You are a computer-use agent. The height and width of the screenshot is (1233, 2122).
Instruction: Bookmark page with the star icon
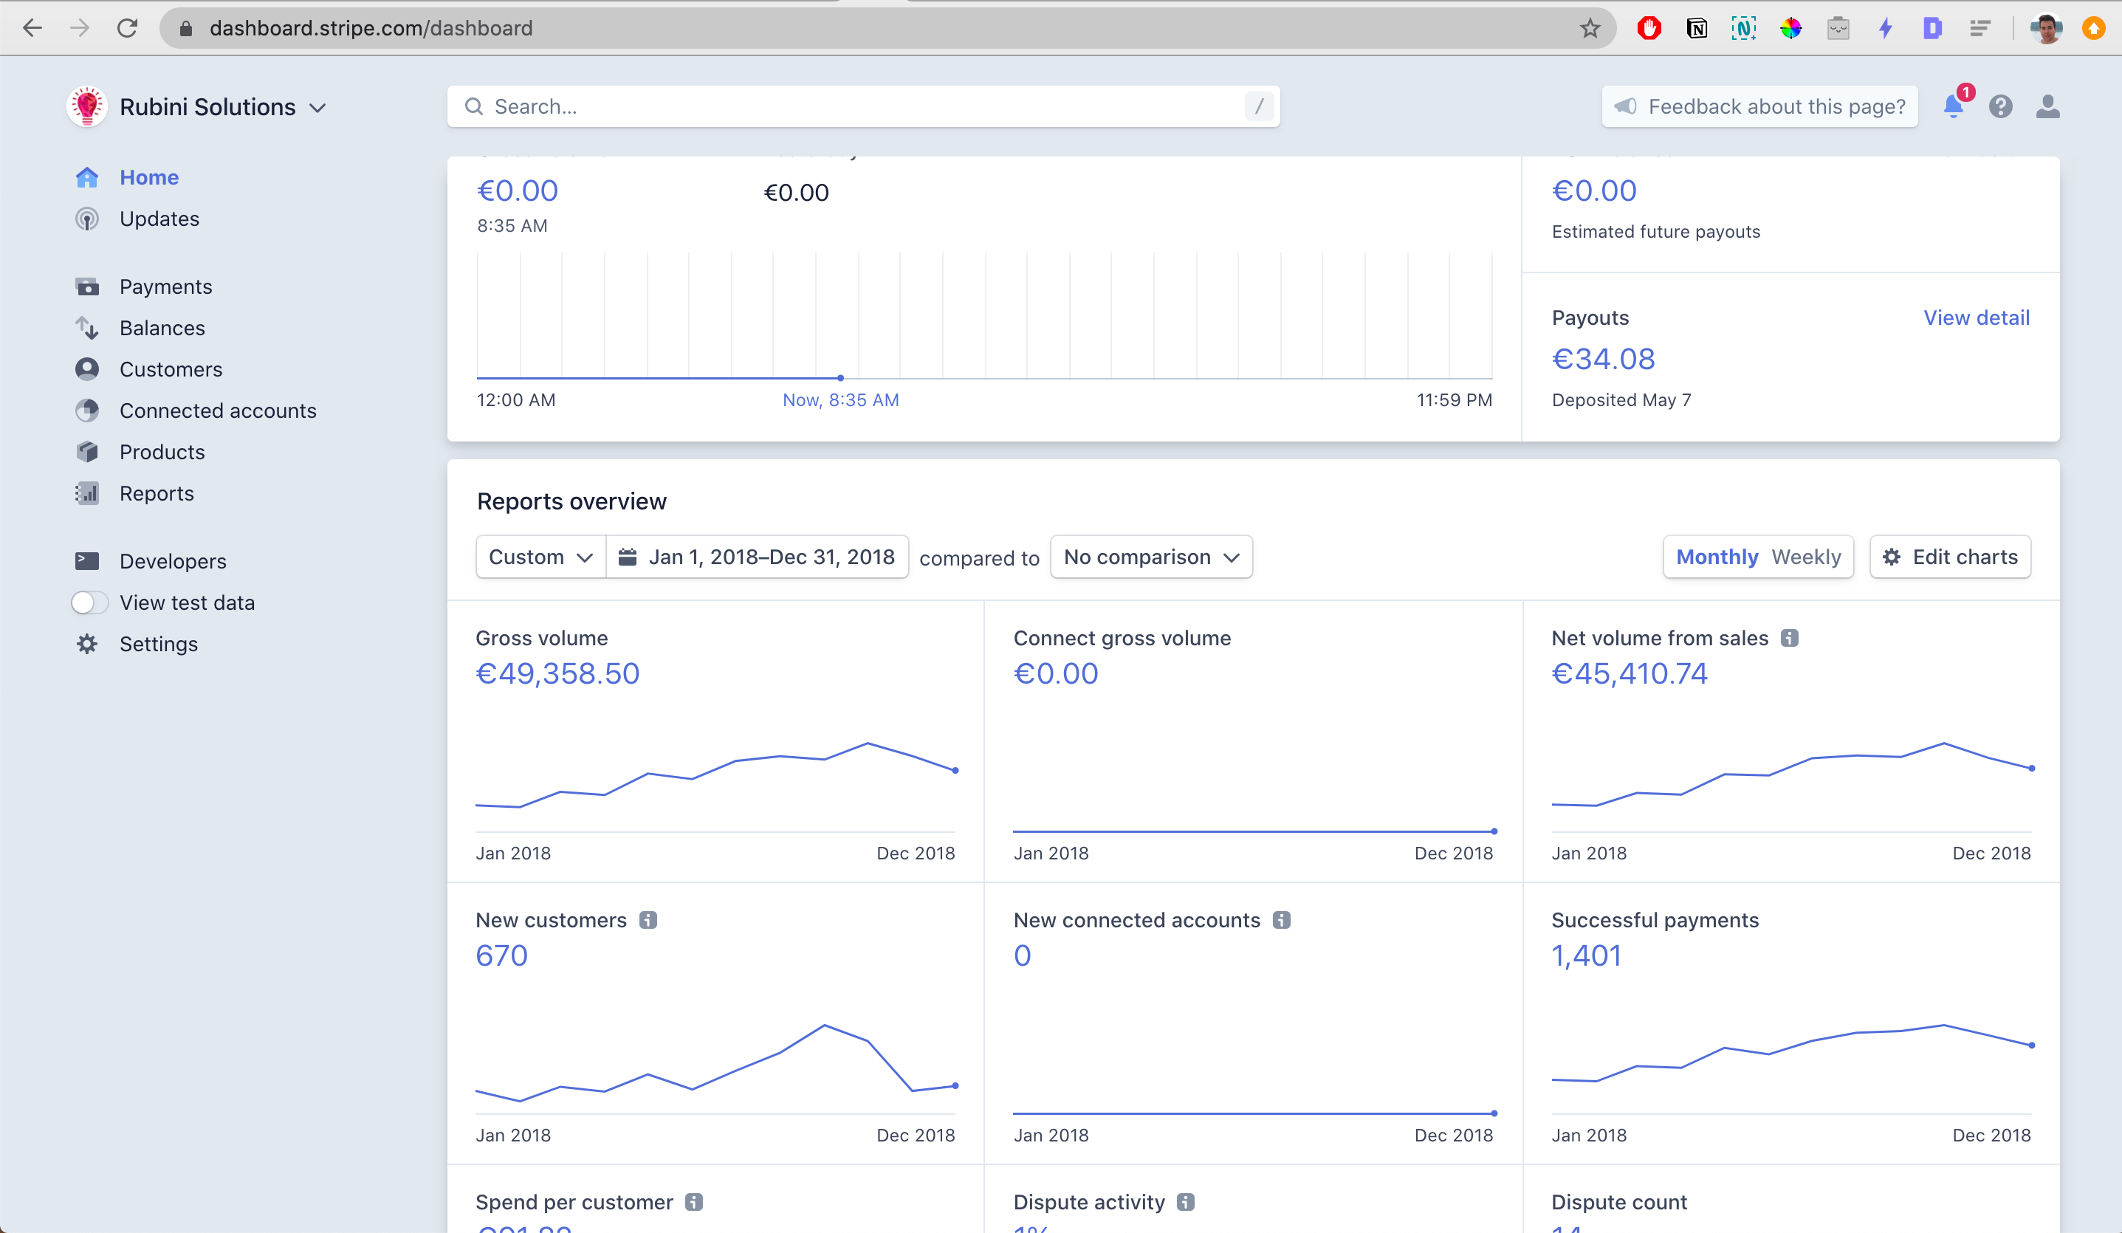click(x=1590, y=29)
